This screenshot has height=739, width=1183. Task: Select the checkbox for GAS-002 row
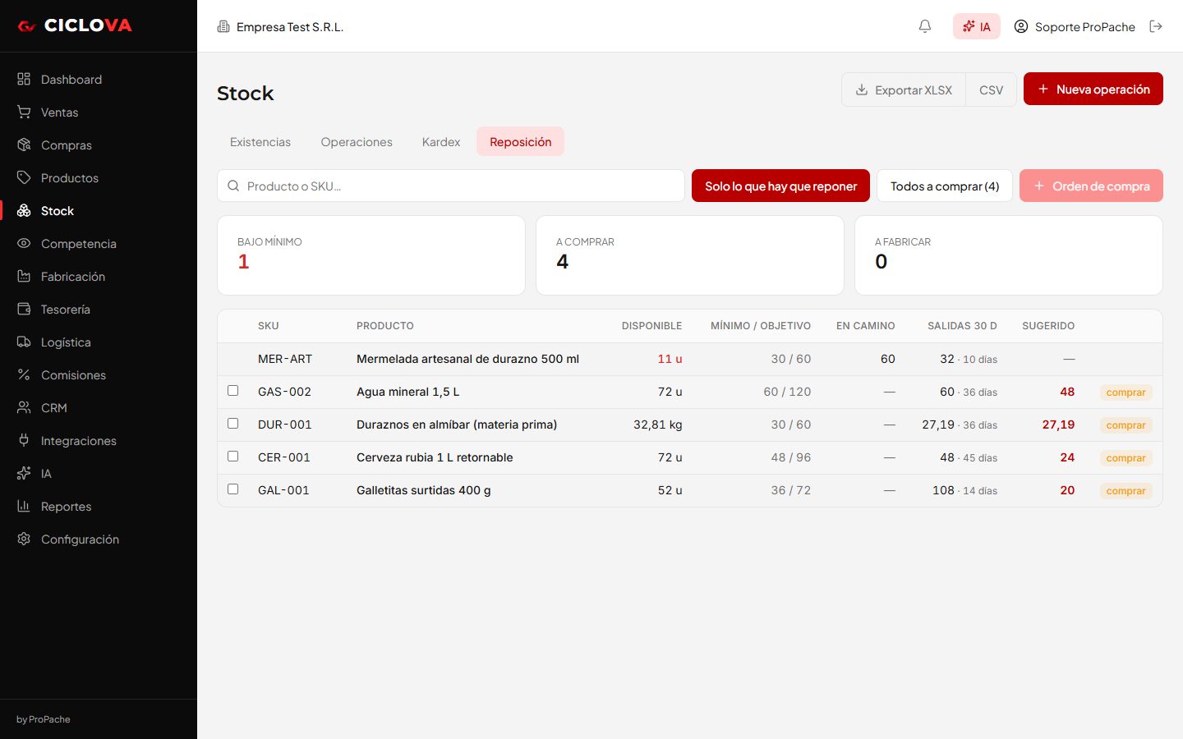point(233,391)
